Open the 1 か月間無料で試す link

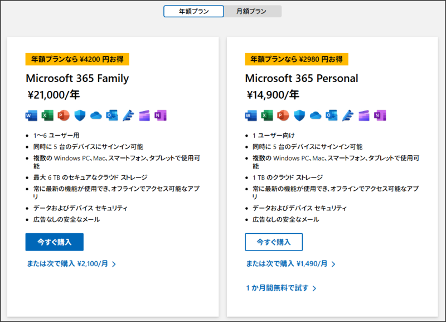(x=281, y=288)
